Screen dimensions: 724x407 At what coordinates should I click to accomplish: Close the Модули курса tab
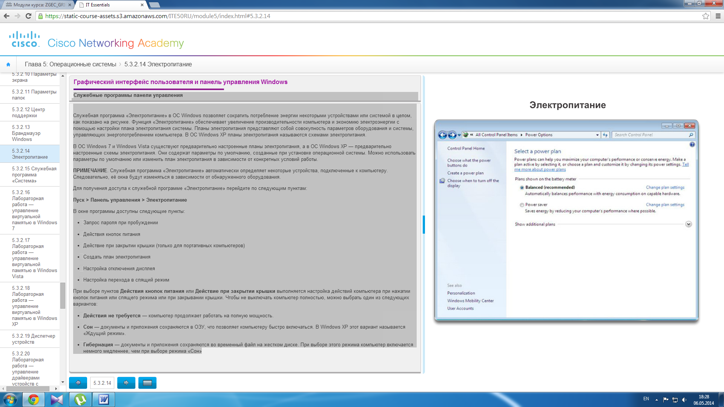click(x=70, y=5)
